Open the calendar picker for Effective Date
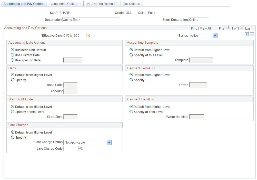 point(88,35)
